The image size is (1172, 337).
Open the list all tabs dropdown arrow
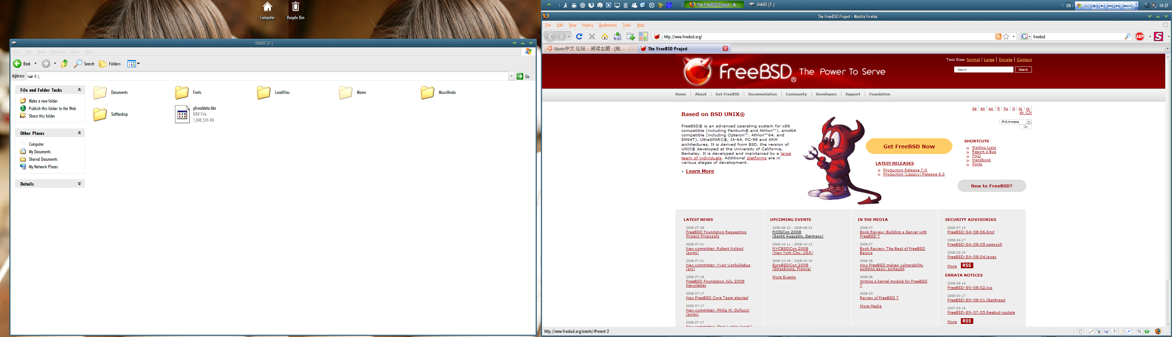point(1167,49)
